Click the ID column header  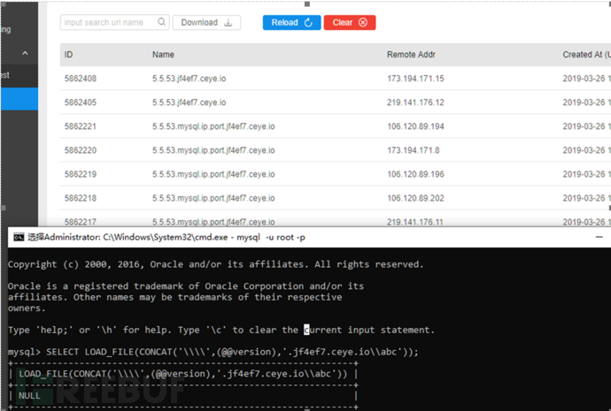click(68, 55)
